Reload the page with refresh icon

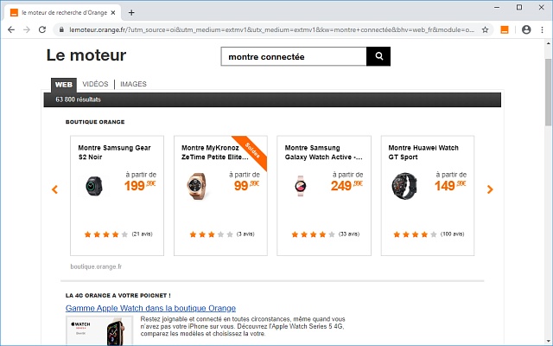click(42, 30)
